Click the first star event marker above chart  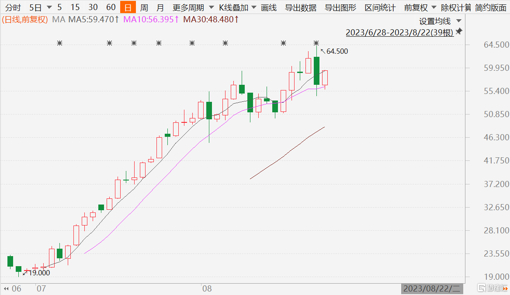(x=59, y=43)
